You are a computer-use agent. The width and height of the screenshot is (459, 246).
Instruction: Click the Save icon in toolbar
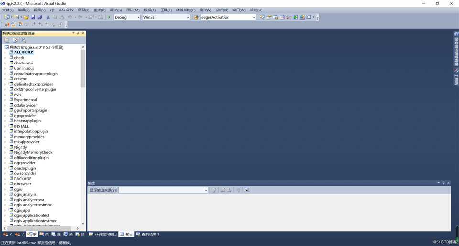(33, 17)
